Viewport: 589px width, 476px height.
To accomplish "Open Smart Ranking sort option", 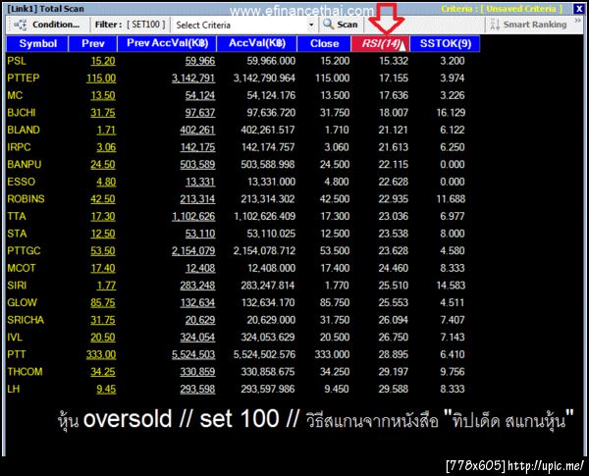I will point(528,25).
